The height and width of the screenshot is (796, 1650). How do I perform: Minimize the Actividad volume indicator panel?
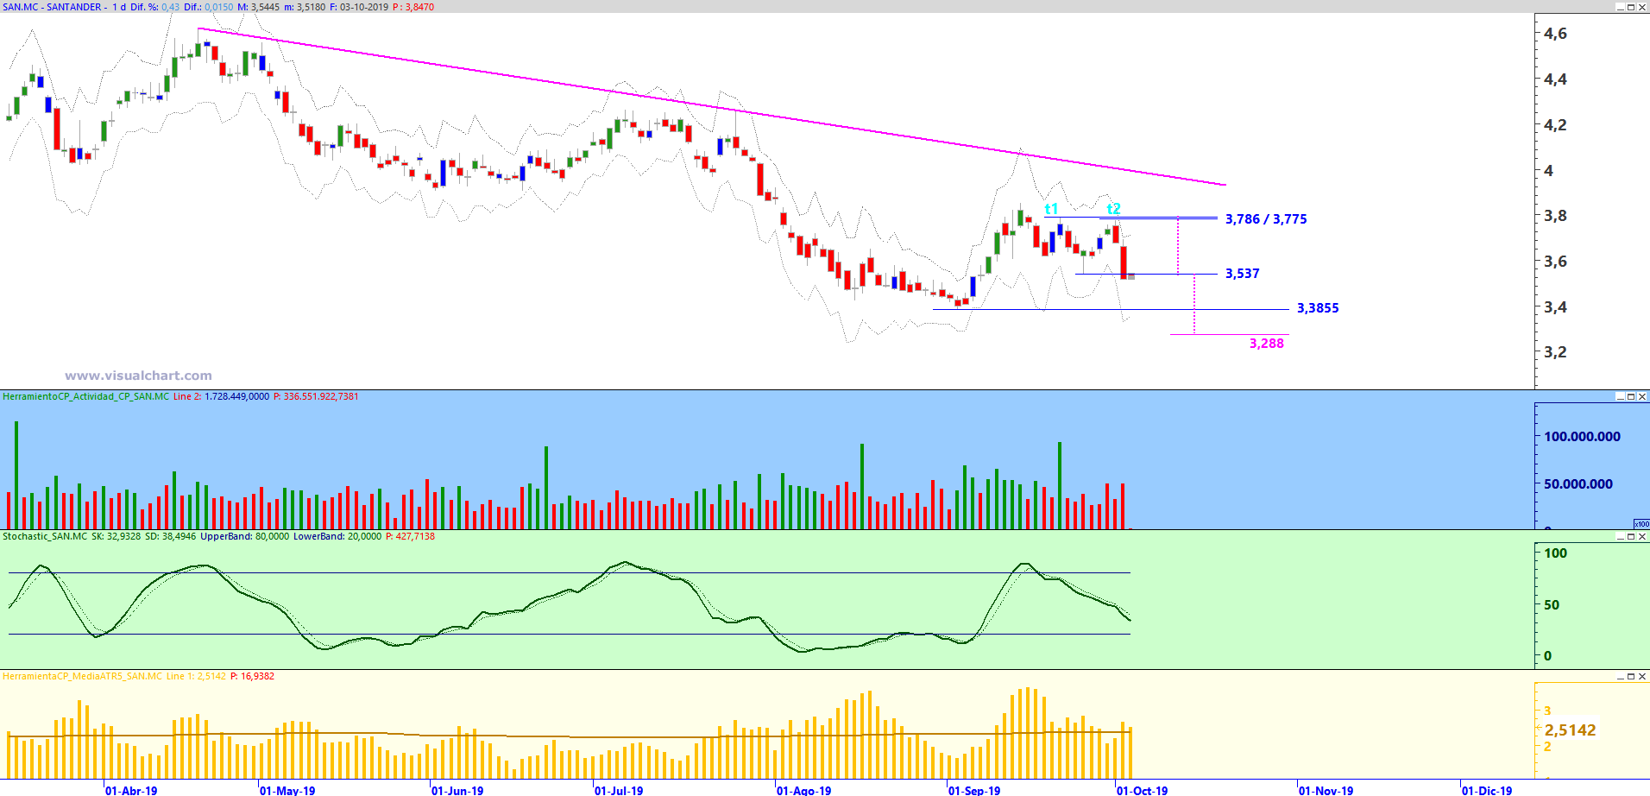(x=1620, y=396)
